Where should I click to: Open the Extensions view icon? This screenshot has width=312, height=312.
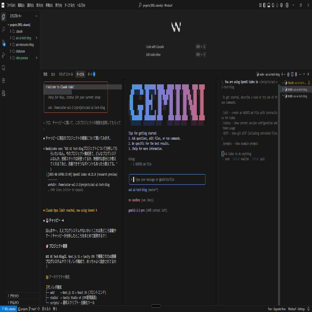[x=3, y=81]
